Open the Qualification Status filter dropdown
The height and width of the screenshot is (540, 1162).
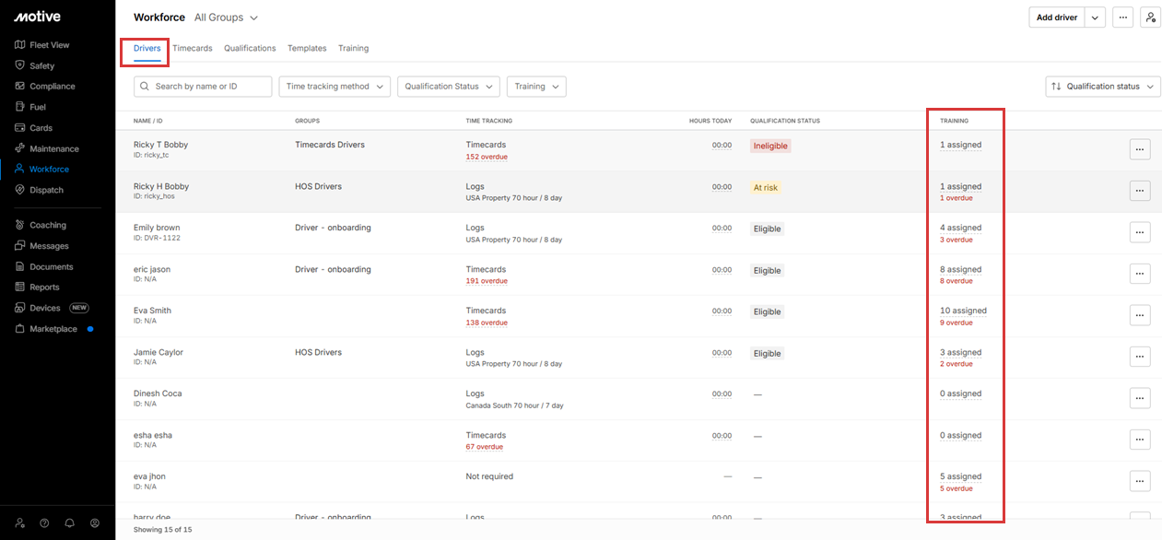(x=449, y=87)
